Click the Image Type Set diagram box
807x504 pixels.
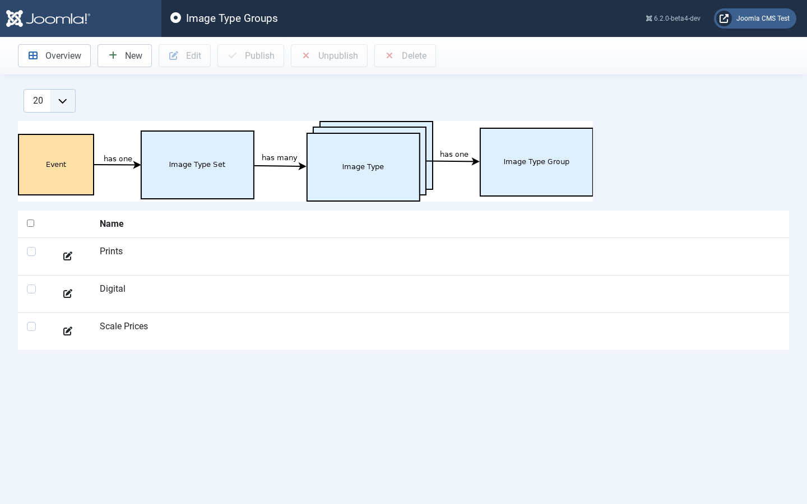click(x=197, y=165)
